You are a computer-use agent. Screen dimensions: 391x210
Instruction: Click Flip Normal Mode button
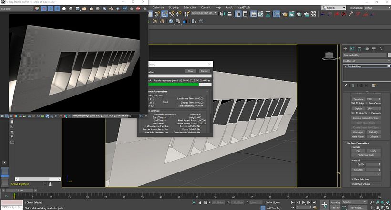tap(366, 155)
